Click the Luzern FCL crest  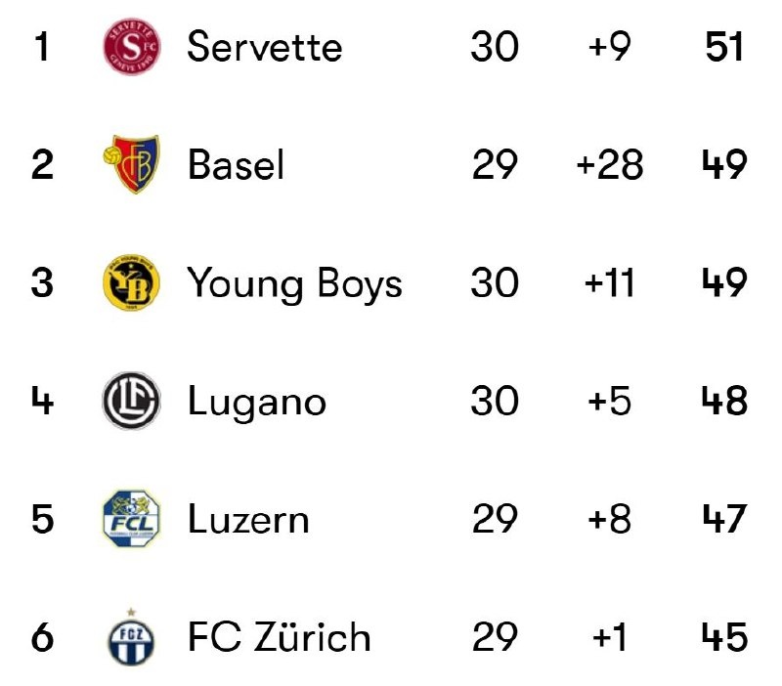[x=131, y=520]
